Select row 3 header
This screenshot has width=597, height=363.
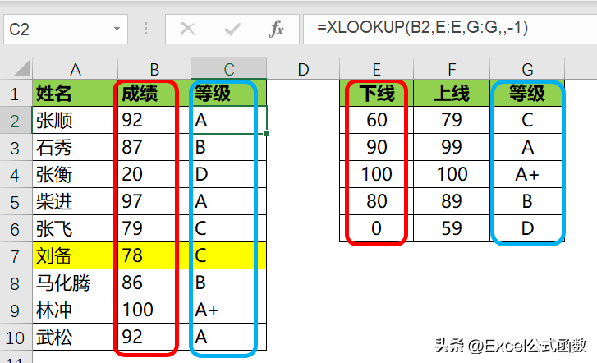tap(16, 147)
